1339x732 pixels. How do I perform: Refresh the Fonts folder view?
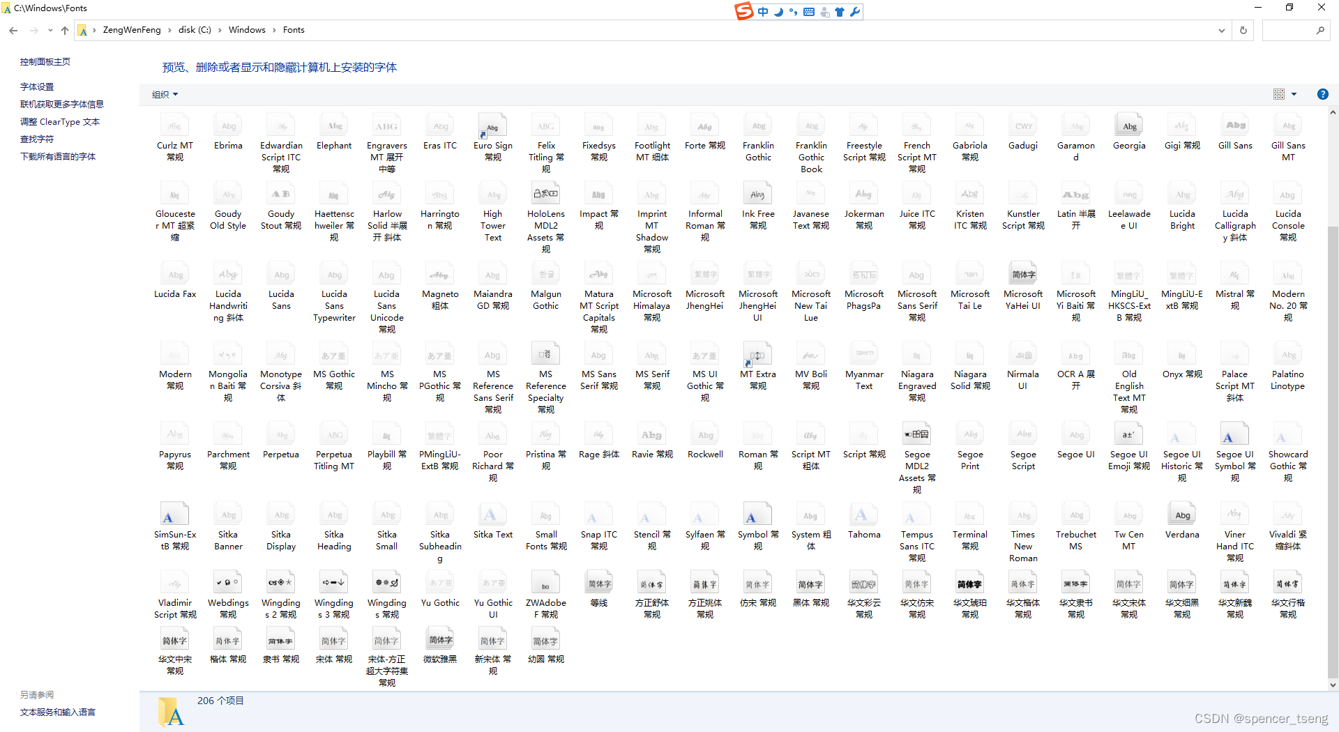[1243, 30]
